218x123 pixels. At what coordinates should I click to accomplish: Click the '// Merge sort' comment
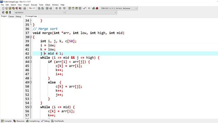point(45,29)
